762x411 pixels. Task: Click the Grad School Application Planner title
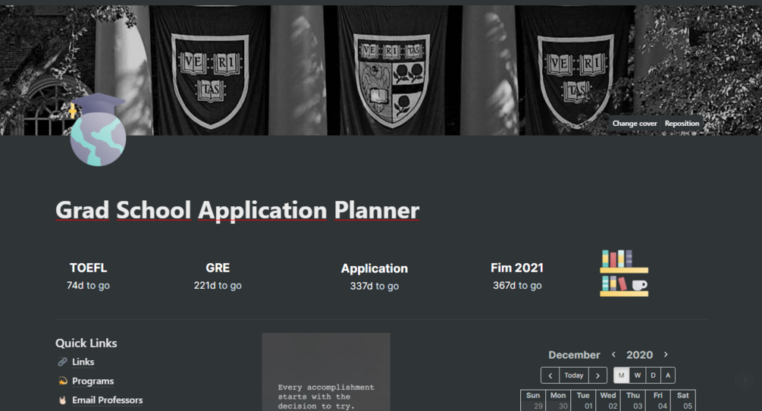[x=237, y=210]
